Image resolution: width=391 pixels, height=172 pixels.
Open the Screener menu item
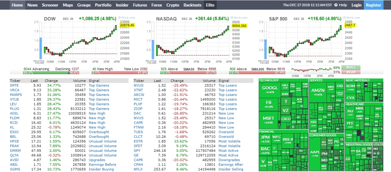50,5
